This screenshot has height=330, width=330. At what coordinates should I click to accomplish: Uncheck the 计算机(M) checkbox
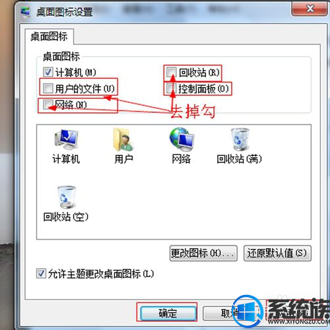coord(48,72)
